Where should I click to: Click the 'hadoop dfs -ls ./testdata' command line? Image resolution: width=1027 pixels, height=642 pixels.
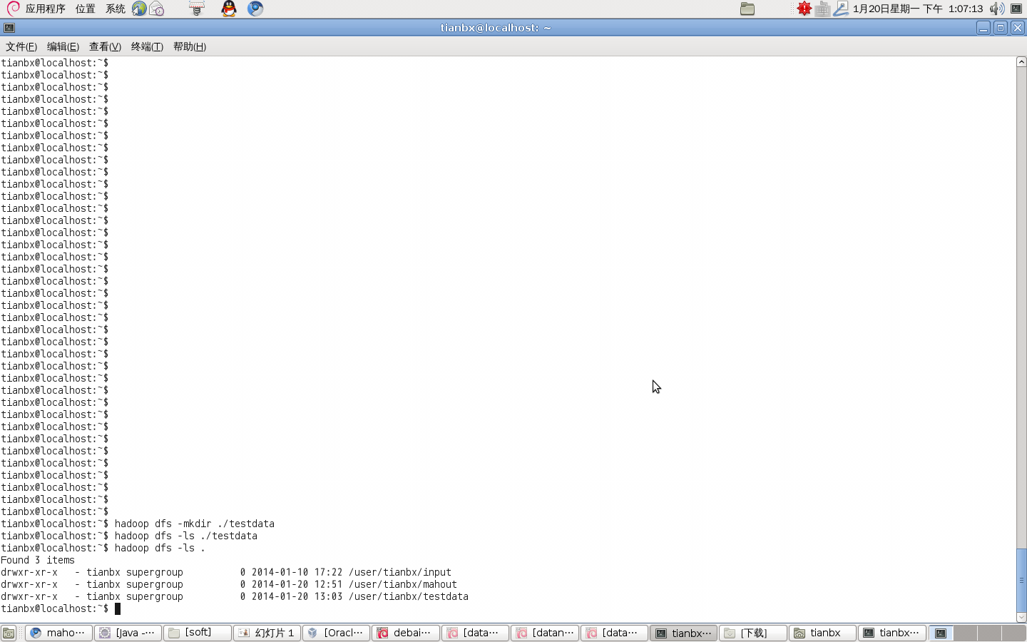pos(185,536)
